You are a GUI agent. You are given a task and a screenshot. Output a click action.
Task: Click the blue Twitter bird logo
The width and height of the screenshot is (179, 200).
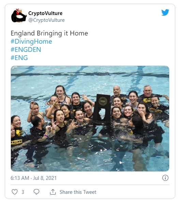tap(165, 12)
